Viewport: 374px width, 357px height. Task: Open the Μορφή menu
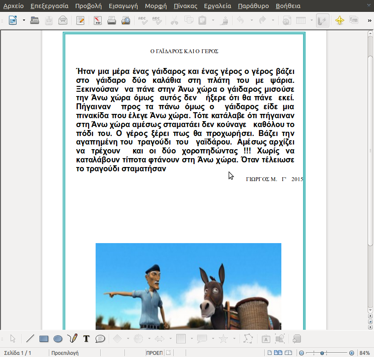(156, 6)
